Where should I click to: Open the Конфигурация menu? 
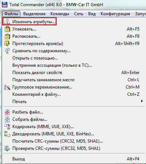[x=115, y=14]
